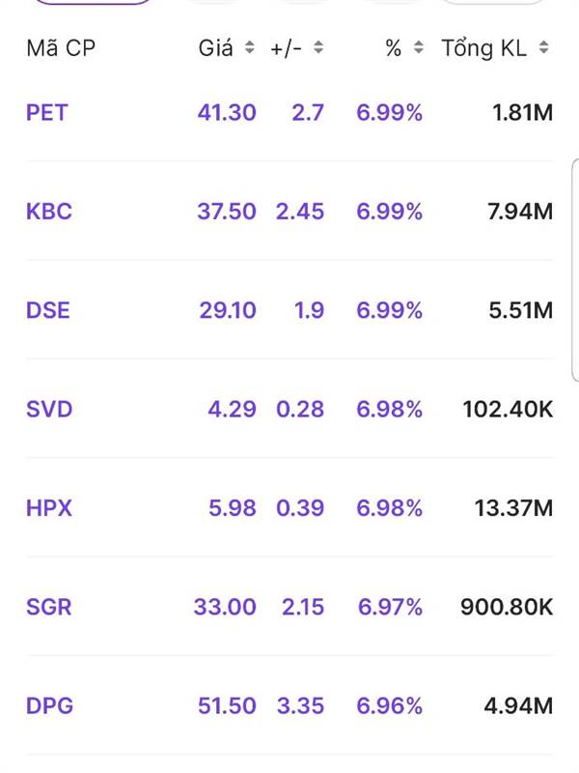Open the SVD stock ticker

click(x=49, y=409)
